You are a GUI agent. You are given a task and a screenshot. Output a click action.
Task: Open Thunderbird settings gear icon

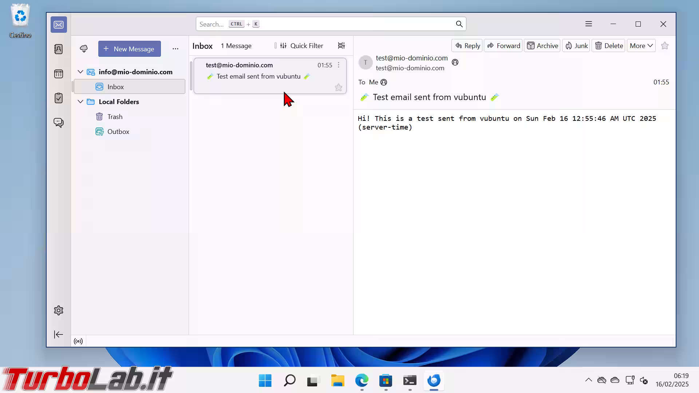tap(59, 310)
